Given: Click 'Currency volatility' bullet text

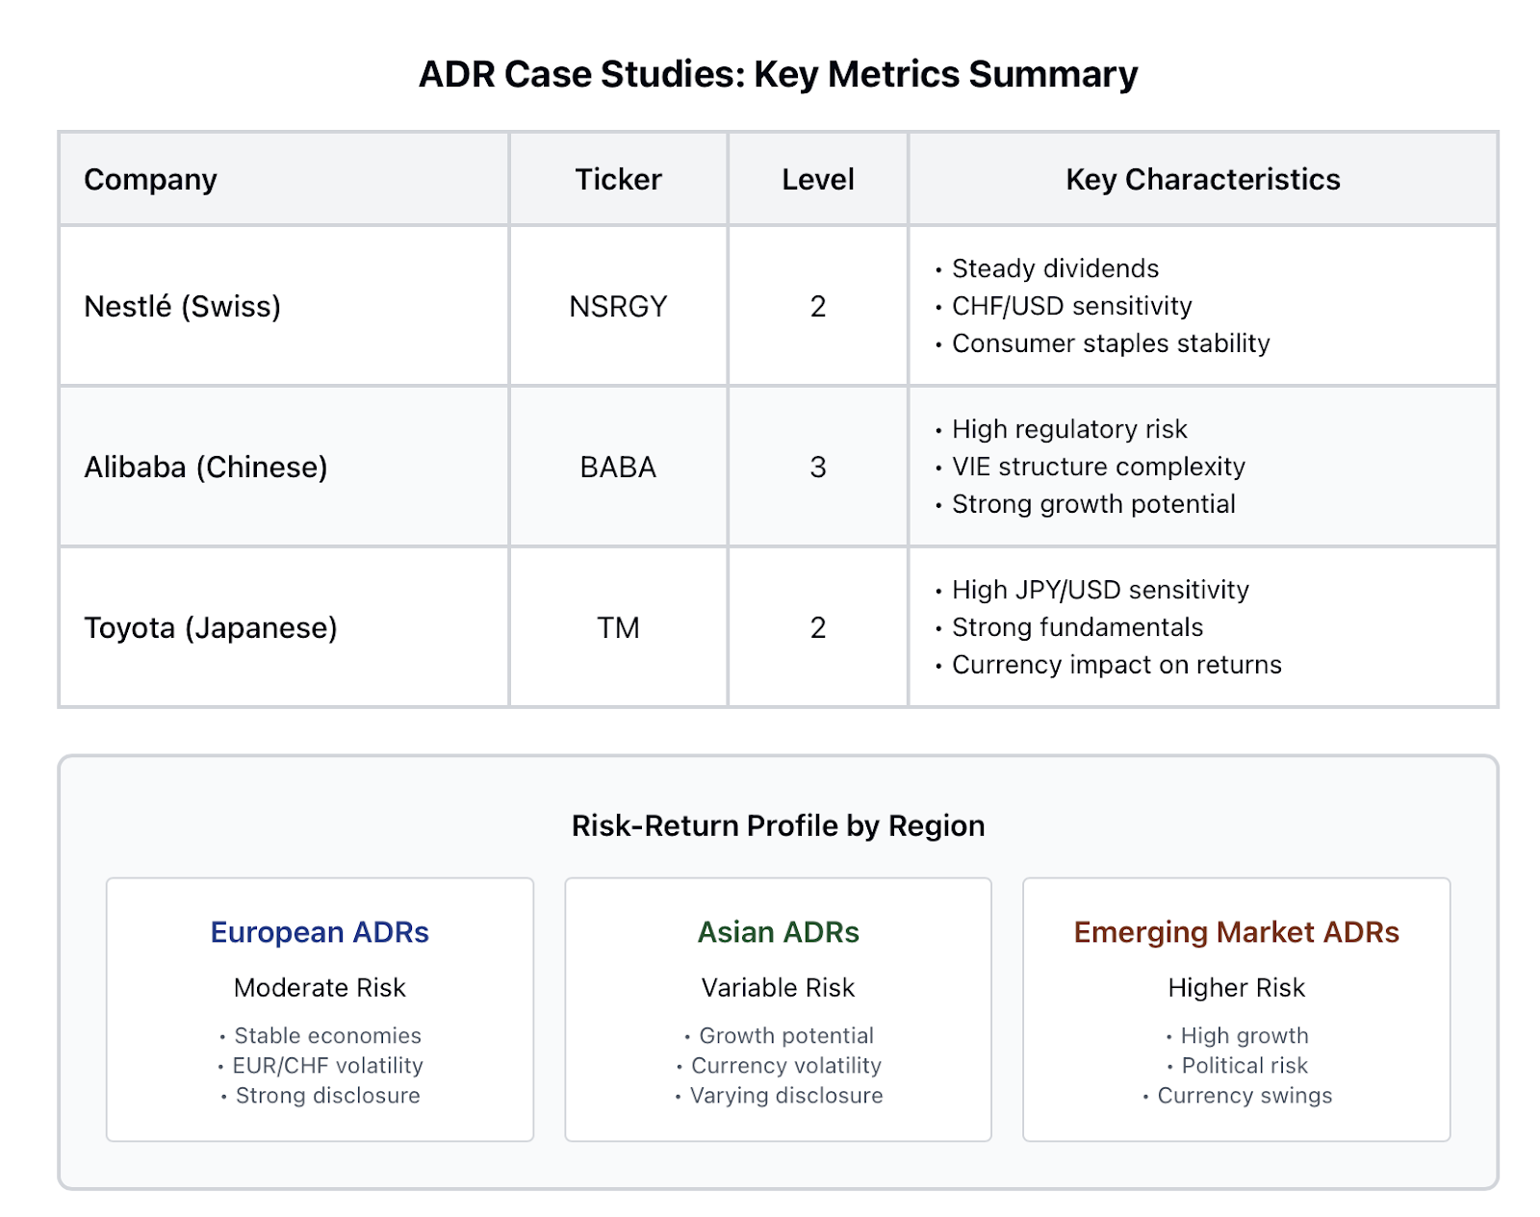Looking at the screenshot, I should (x=786, y=1066).
